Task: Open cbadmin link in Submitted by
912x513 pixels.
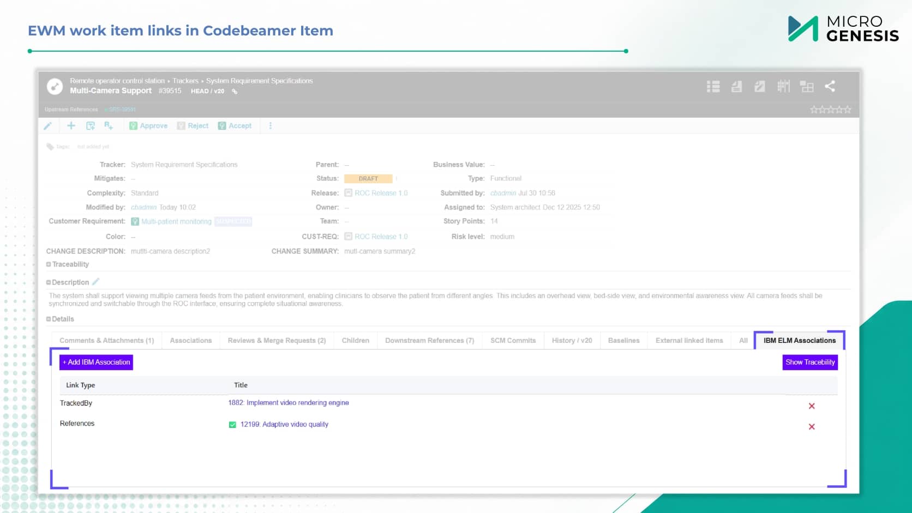Action: 503,193
